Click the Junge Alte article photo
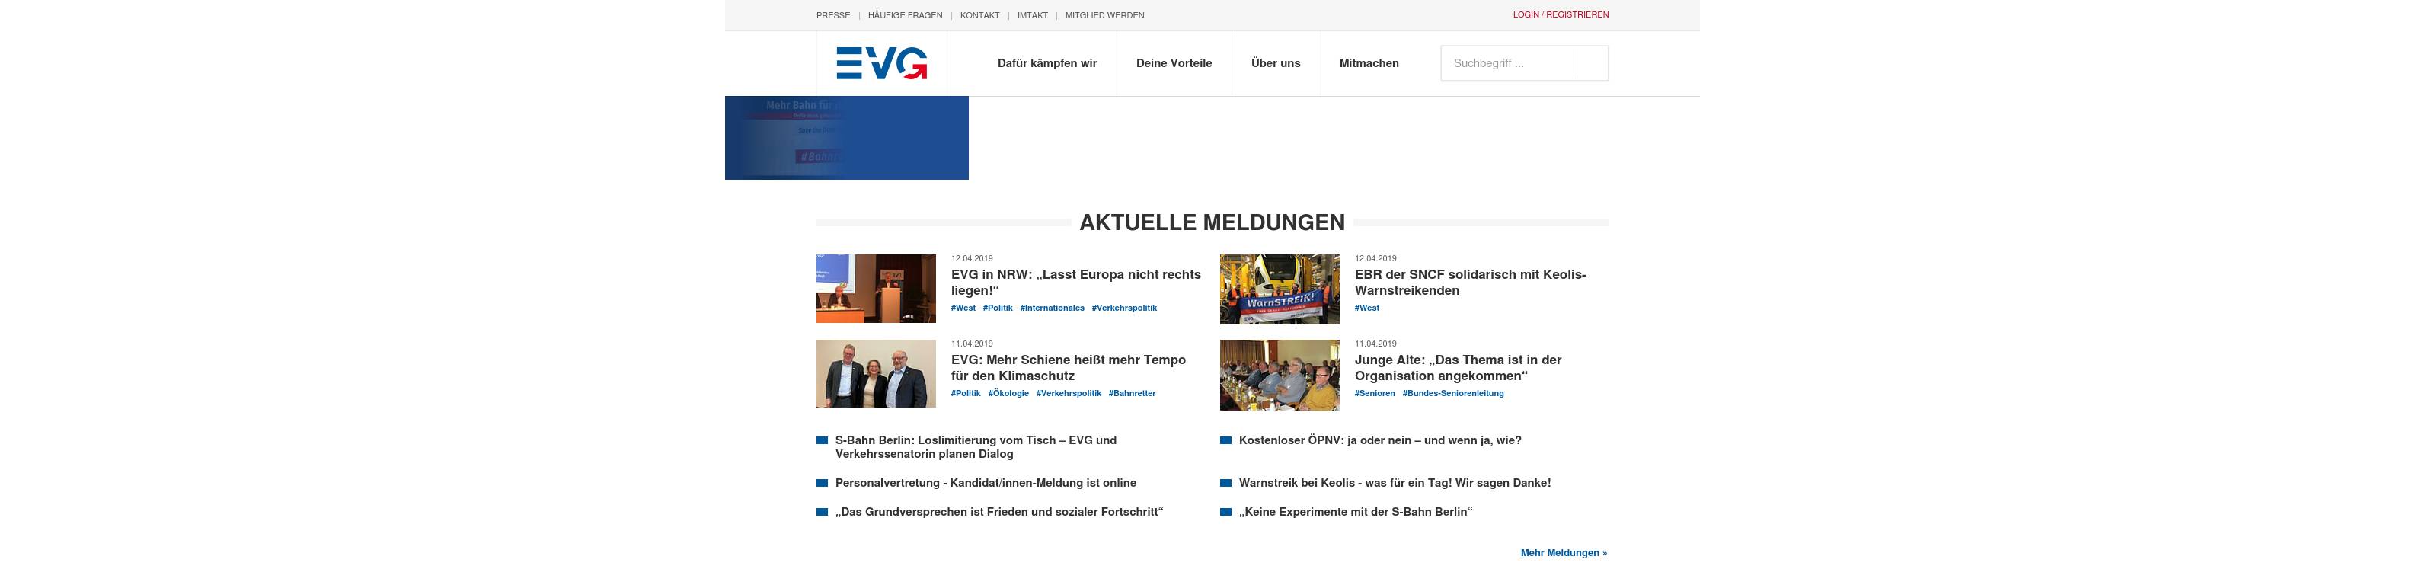This screenshot has width=2425, height=585. (1279, 374)
